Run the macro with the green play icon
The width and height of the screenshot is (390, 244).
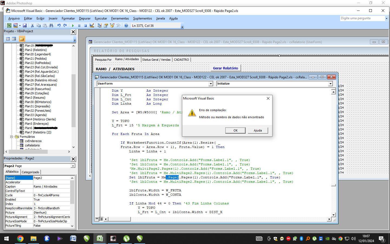(73, 25)
